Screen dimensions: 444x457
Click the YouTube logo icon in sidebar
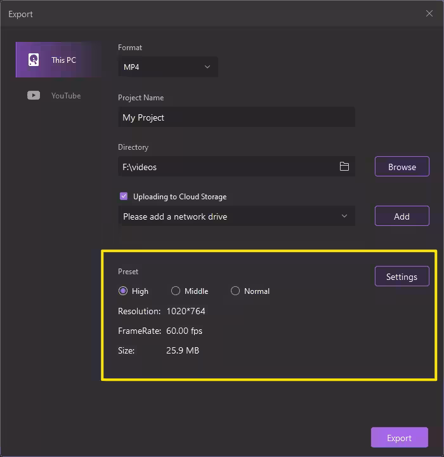pyautogui.click(x=34, y=96)
